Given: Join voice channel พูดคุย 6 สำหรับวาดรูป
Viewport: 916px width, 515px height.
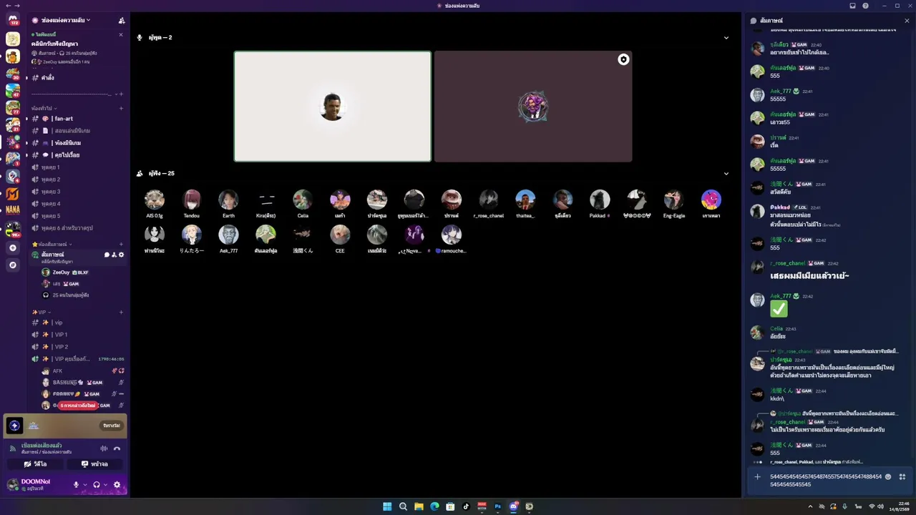Looking at the screenshot, I should coord(77,228).
